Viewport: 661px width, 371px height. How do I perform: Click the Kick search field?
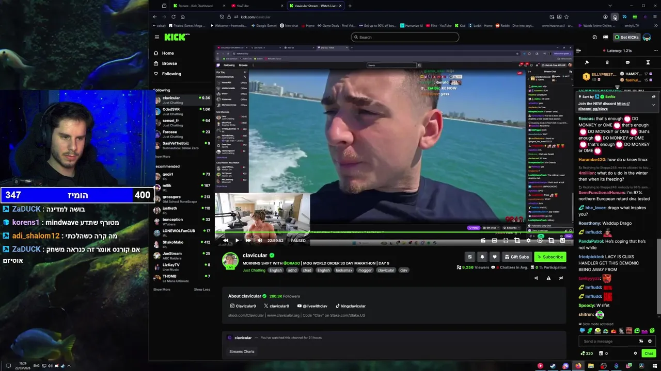(405, 37)
